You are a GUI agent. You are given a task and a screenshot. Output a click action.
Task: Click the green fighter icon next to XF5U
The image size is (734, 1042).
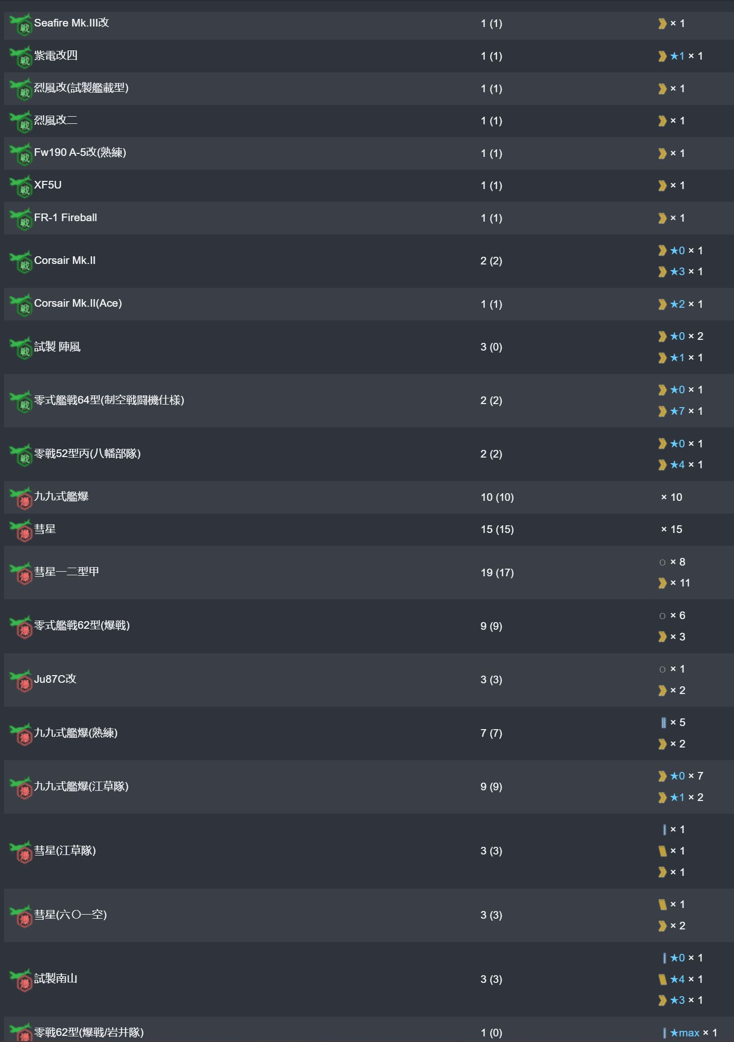(x=21, y=186)
